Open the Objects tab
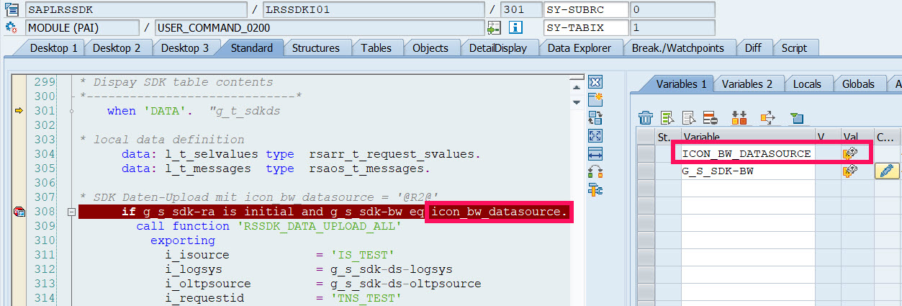902x306 pixels. pos(430,48)
